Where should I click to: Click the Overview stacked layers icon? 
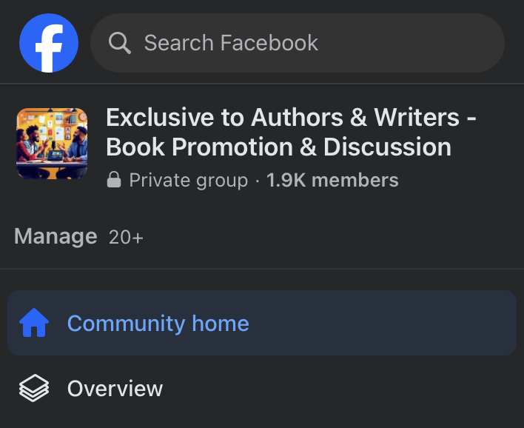(34, 389)
